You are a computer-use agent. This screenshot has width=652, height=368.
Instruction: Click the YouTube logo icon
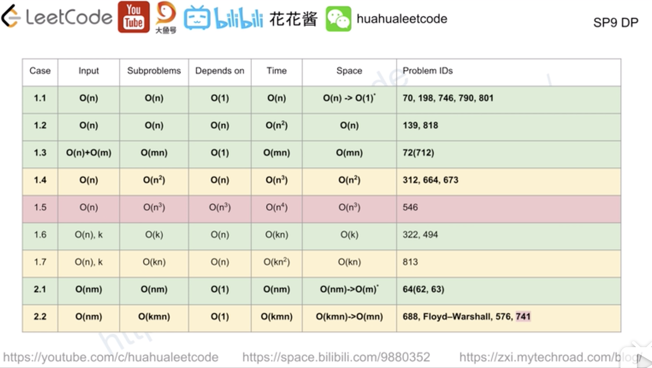click(x=134, y=17)
